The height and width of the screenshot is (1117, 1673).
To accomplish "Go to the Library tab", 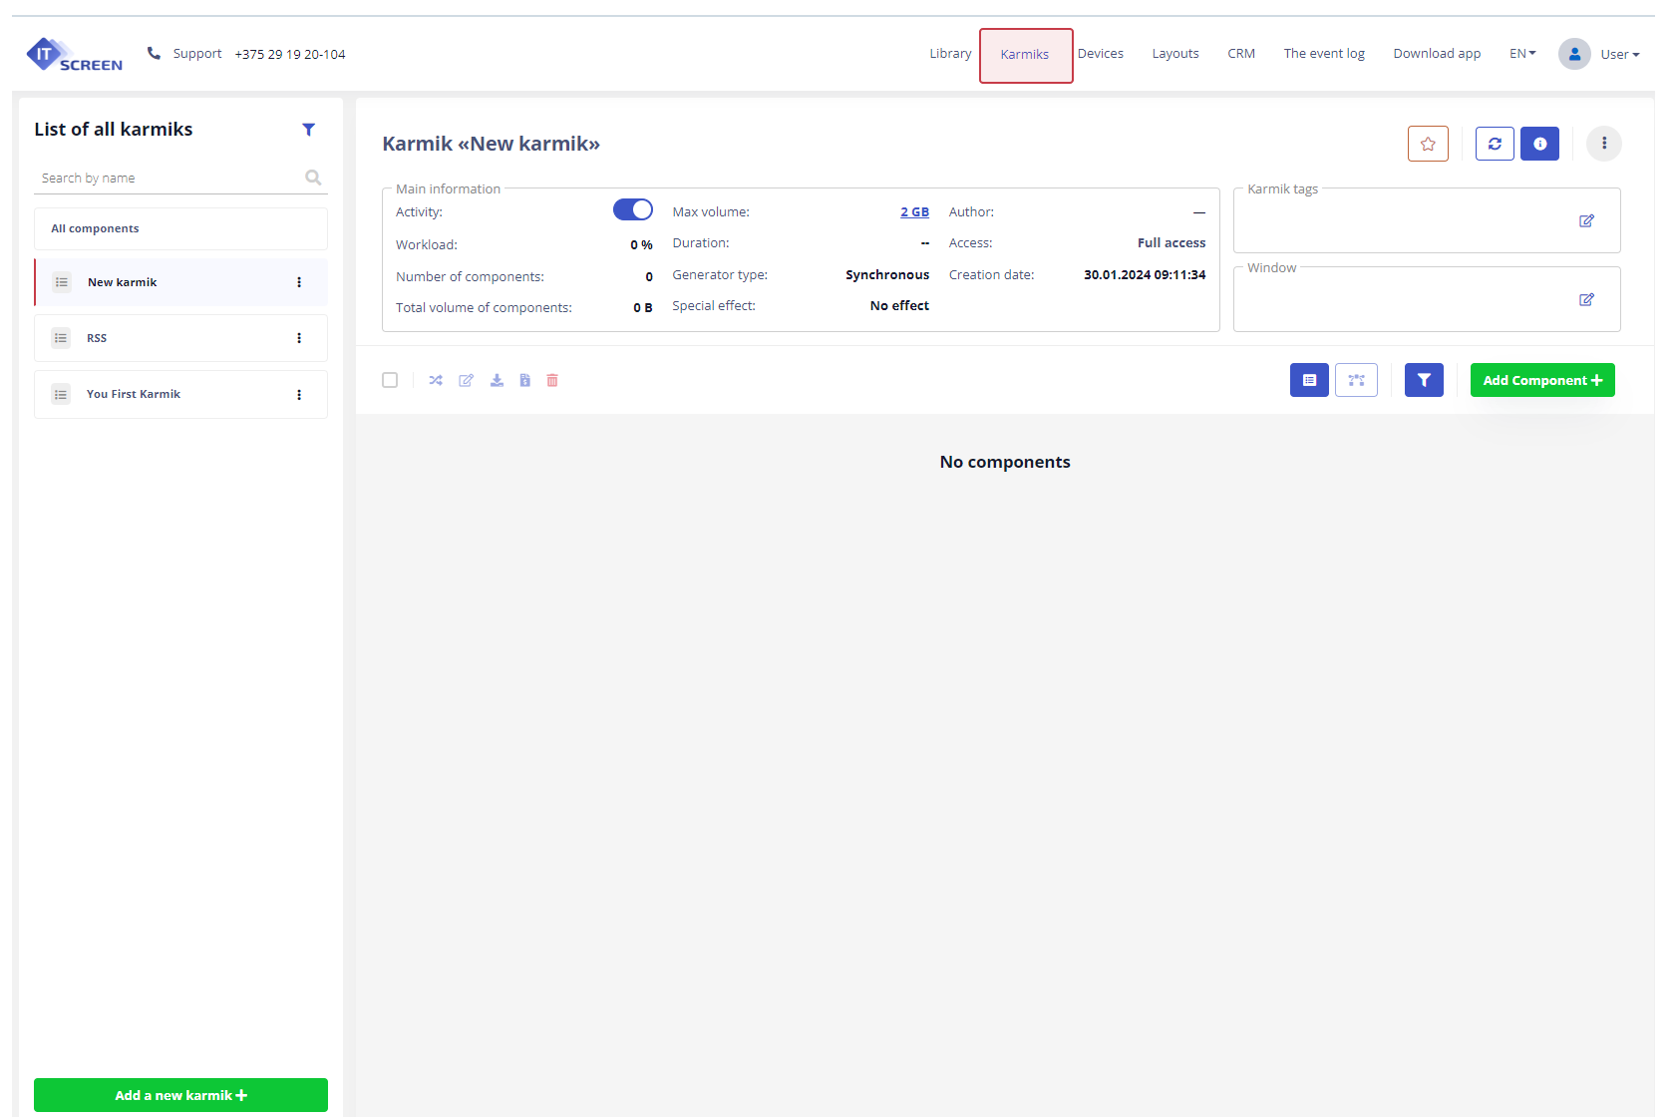I will tap(950, 54).
